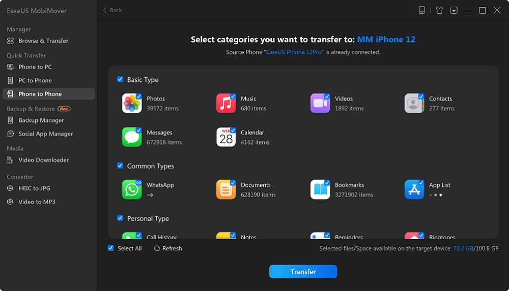The height and width of the screenshot is (291, 509).
Task: Click the EaseUS iPhone 12Pro source link
Action: click(294, 52)
